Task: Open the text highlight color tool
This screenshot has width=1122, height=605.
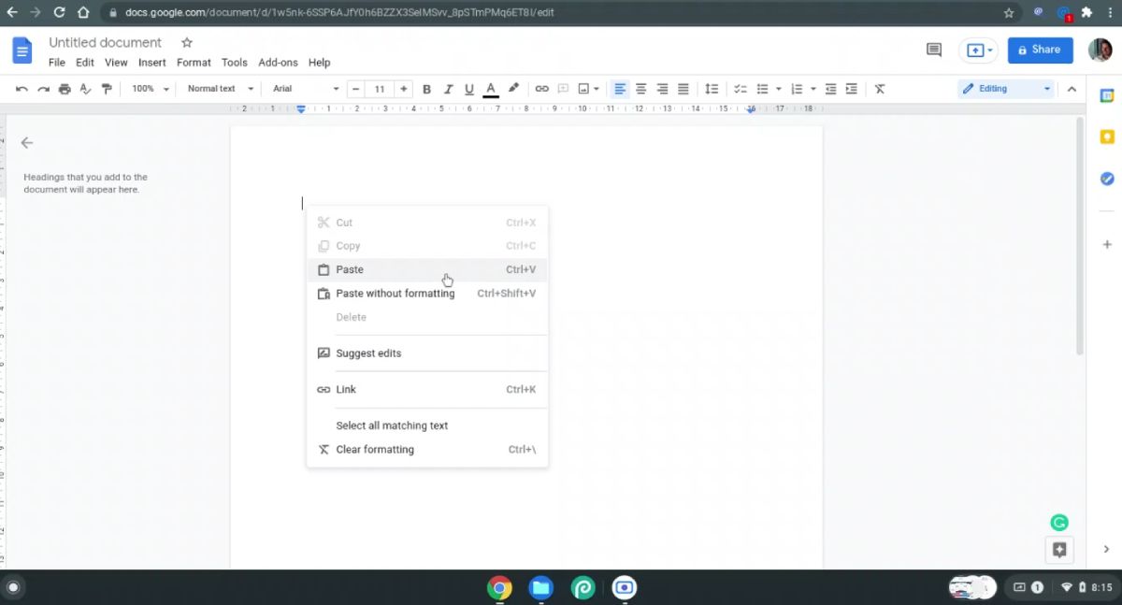Action: 512,88
